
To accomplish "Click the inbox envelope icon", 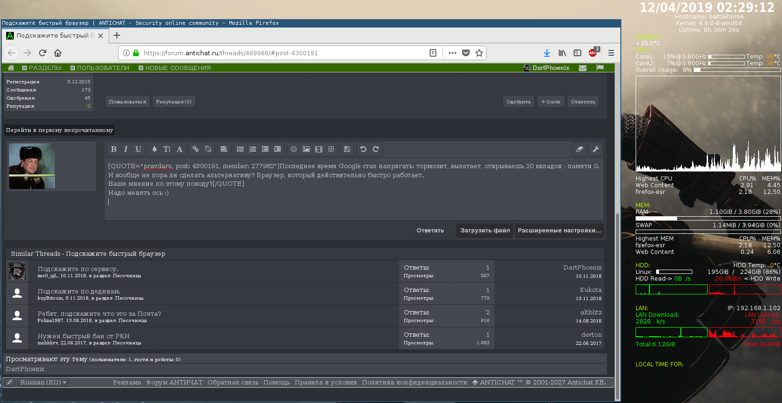I will pos(583,68).
